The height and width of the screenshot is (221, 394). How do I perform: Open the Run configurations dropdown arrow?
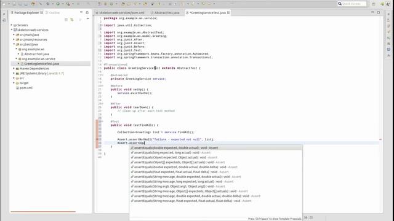pos(63,4)
